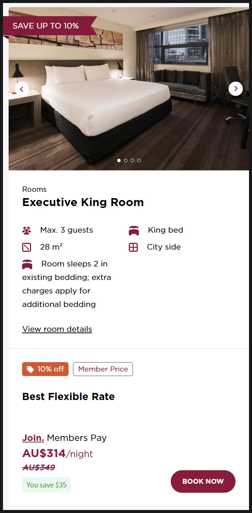
Task: Jump to the second carousel photo dot
Action: tap(125, 160)
